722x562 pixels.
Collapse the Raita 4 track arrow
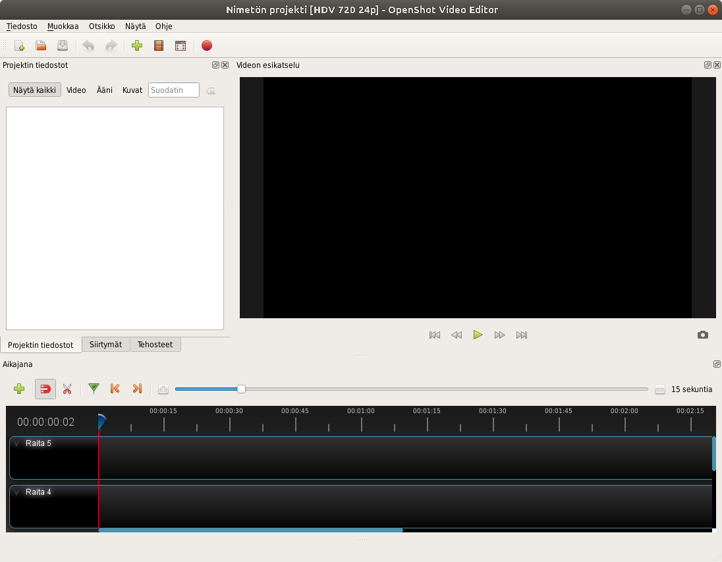coord(17,492)
